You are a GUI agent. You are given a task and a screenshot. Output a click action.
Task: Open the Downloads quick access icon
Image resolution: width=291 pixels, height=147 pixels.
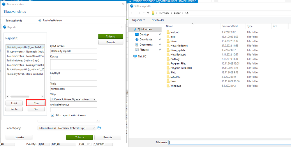tap(137, 40)
